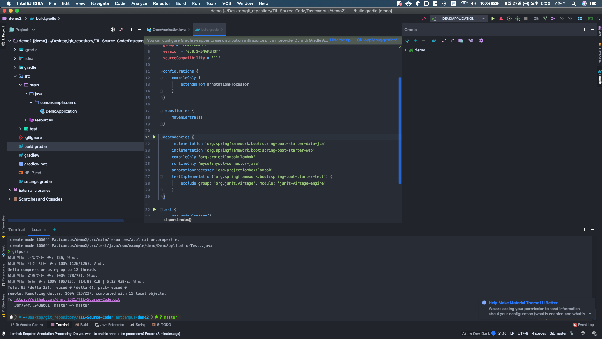Open DEMOAPPLICATION run configuration dropdown

click(484, 19)
